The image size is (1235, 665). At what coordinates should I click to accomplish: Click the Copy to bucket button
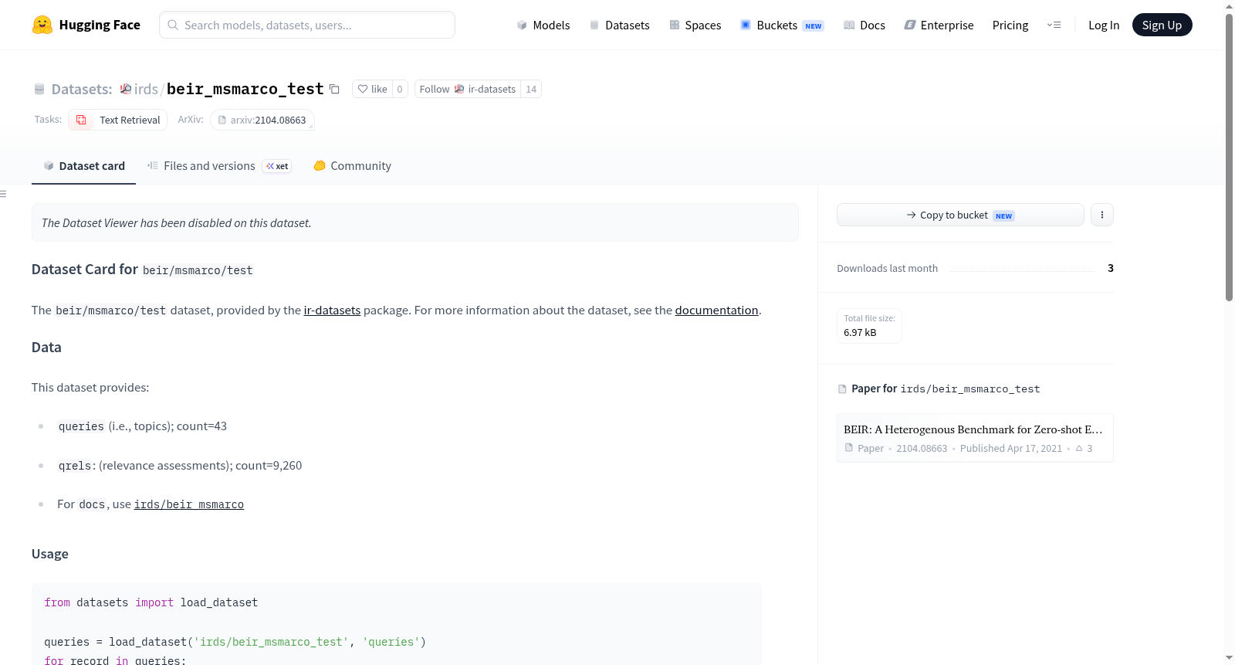(x=960, y=215)
